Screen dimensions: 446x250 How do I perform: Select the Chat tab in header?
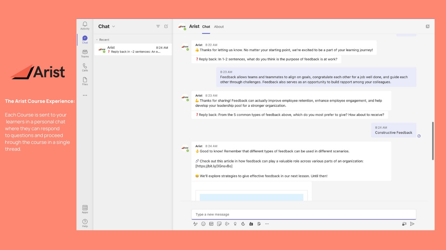pos(206,27)
